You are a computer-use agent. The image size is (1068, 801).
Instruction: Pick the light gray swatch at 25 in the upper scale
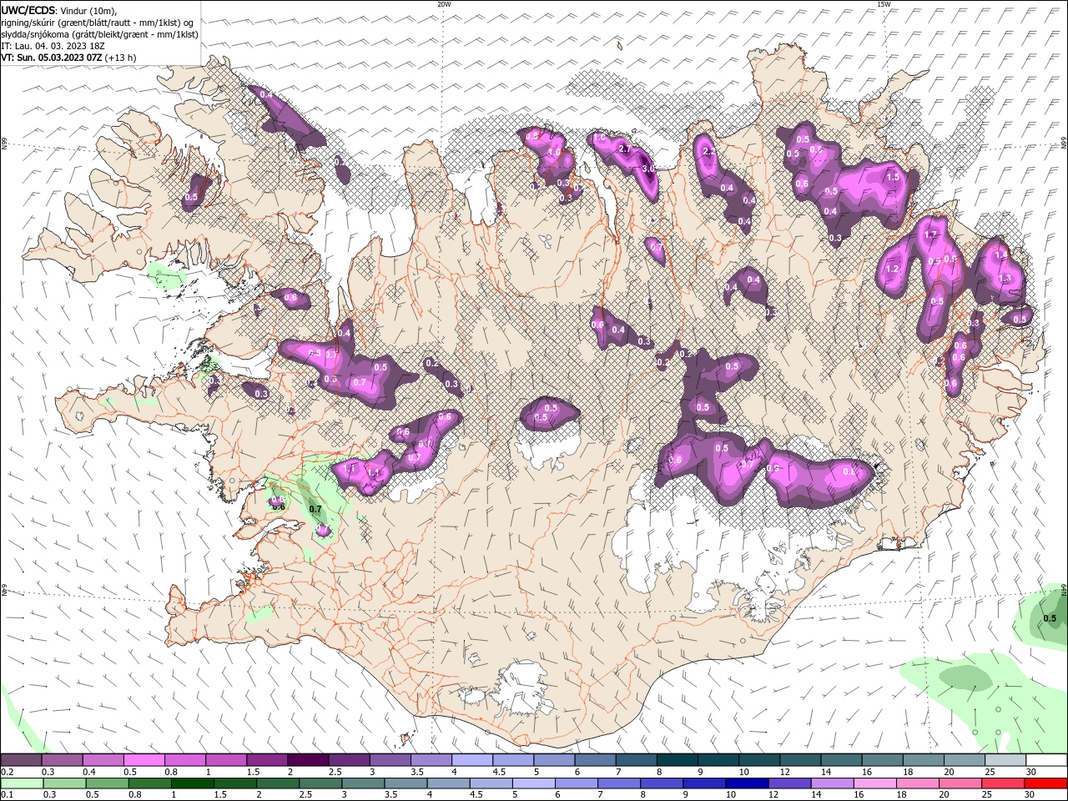click(1005, 760)
